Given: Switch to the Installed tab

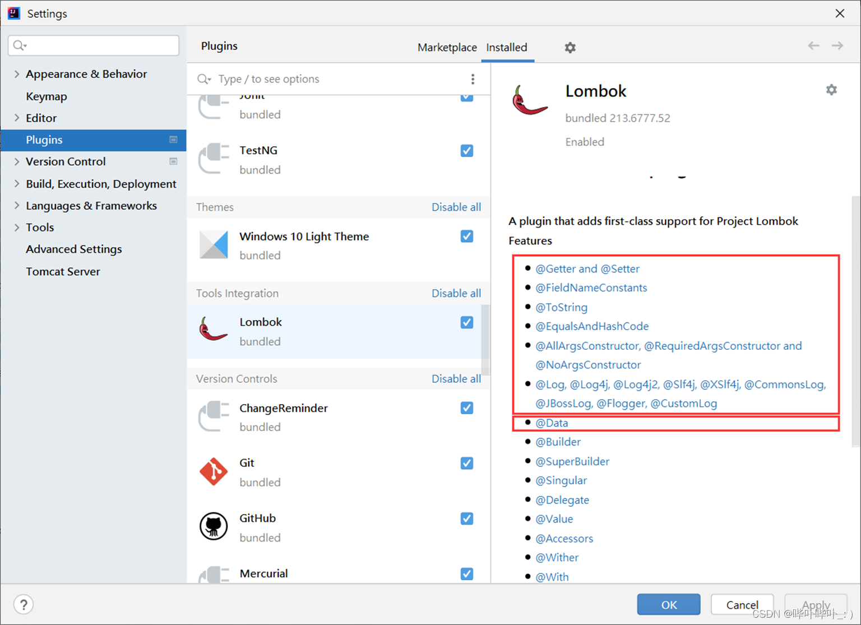Looking at the screenshot, I should pos(507,48).
